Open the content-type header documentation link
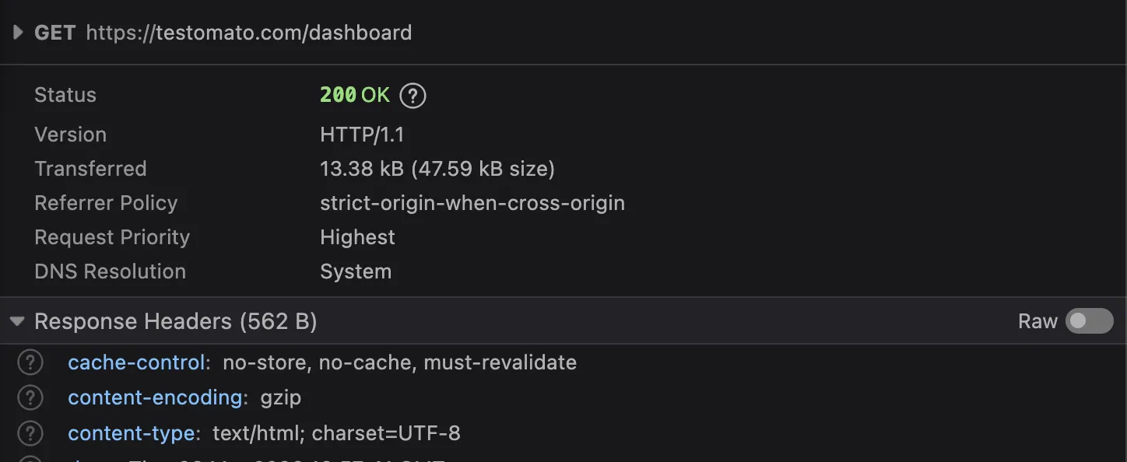The width and height of the screenshot is (1127, 462). (x=132, y=433)
